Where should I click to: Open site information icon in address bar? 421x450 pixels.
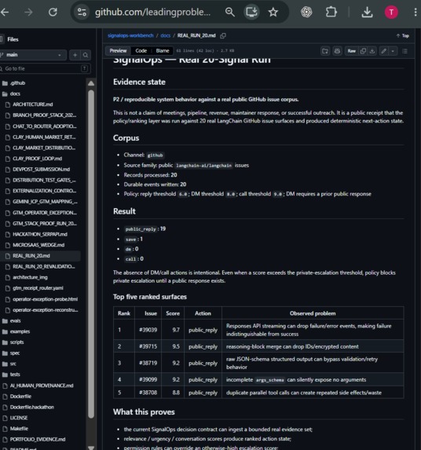point(82,12)
